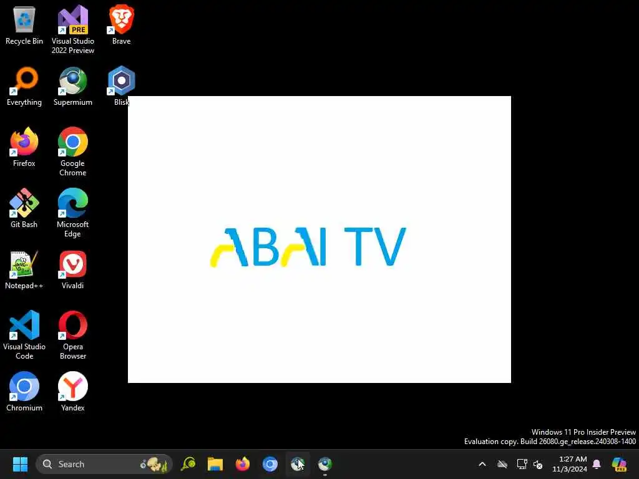Open the Windows Start menu
The image size is (639, 479).
20,464
